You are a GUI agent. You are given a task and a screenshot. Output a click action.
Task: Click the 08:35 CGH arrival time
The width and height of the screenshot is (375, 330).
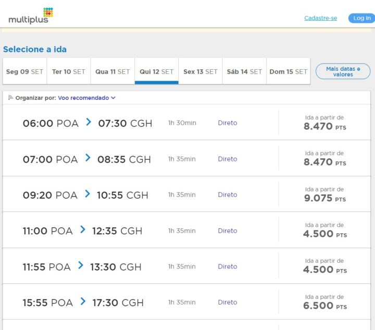(x=124, y=159)
